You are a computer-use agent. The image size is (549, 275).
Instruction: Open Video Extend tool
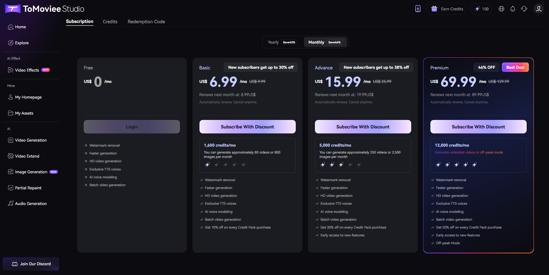27,156
